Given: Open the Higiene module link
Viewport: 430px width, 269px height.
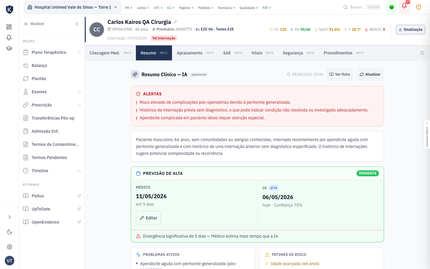Looking at the screenshot, I should (186, 8).
